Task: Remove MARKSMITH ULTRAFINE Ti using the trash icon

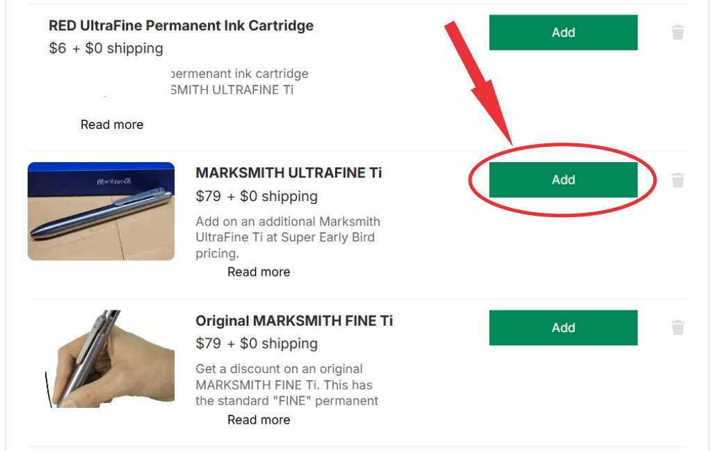Action: pos(677,180)
